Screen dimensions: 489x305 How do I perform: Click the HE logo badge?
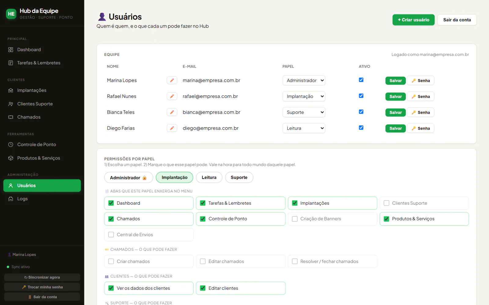(11, 14)
